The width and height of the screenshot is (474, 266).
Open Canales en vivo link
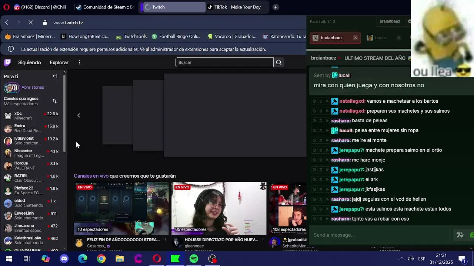tap(91, 176)
